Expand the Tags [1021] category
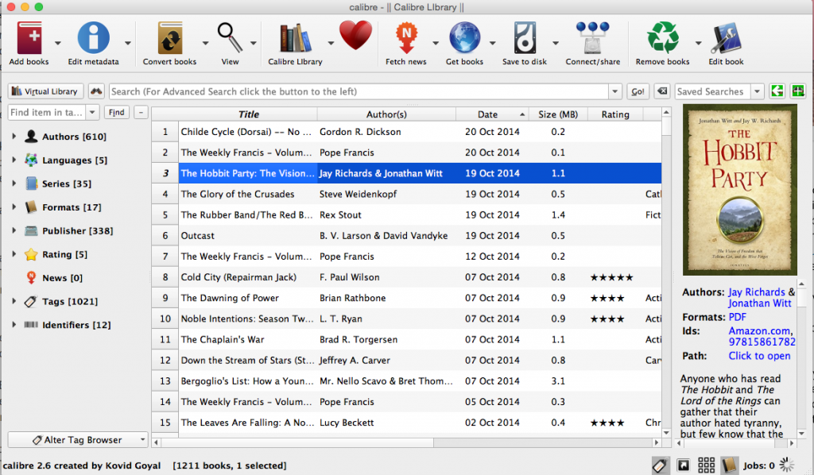 14,301
